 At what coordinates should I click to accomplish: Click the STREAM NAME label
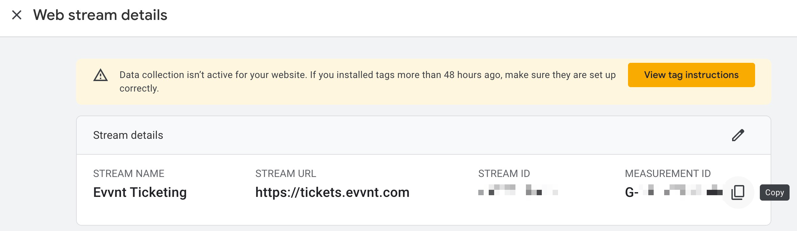click(x=128, y=174)
